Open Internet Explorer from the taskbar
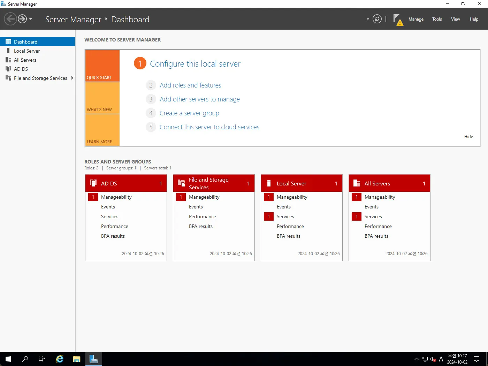Screen dimensions: 488x366 pos(60,359)
